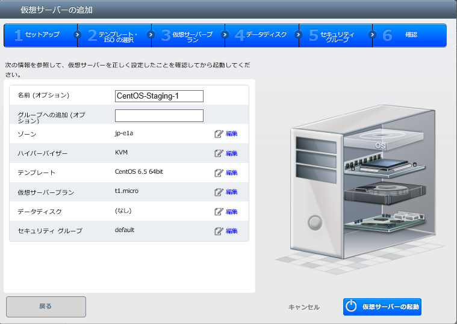Select step 6 確認

pos(409,35)
